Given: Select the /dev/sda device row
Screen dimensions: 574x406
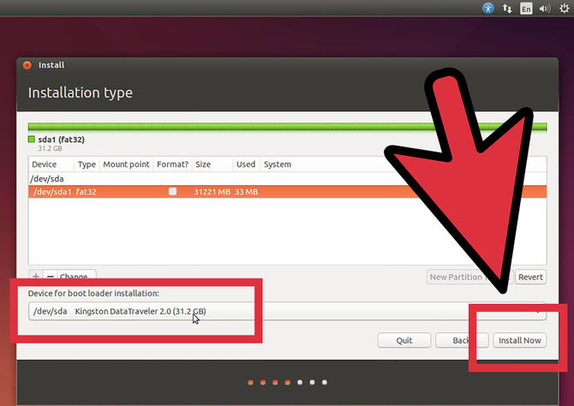Looking at the screenshot, I should (x=287, y=179).
